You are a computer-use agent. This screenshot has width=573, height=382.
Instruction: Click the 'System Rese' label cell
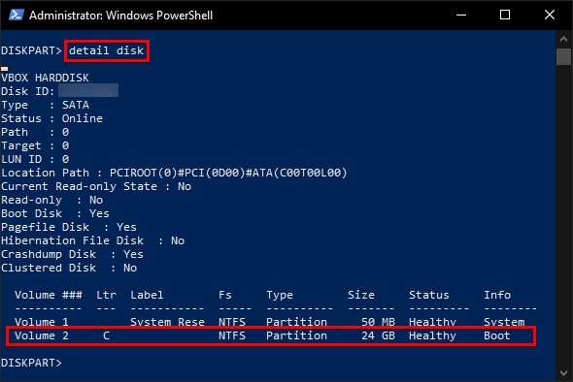point(167,322)
